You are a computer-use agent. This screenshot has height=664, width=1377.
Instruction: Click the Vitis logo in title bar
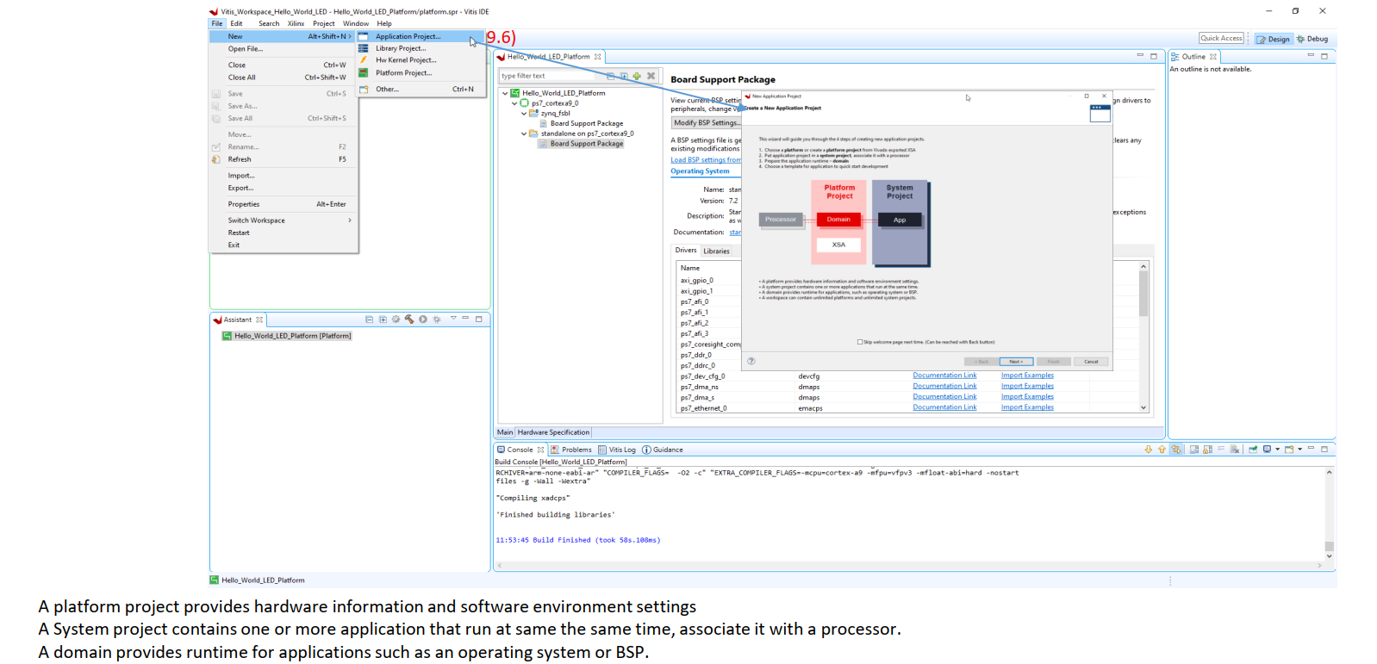click(214, 11)
